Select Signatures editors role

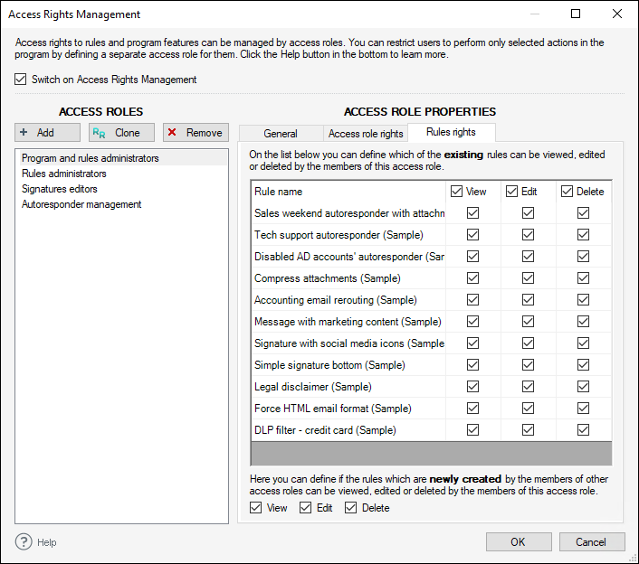click(x=121, y=189)
